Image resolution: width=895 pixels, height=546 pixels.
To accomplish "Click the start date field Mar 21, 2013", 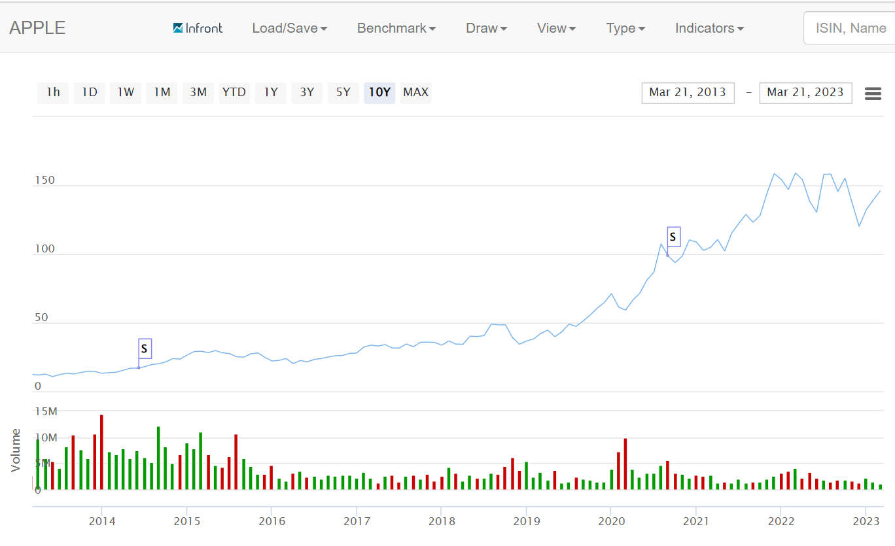I will pyautogui.click(x=688, y=92).
